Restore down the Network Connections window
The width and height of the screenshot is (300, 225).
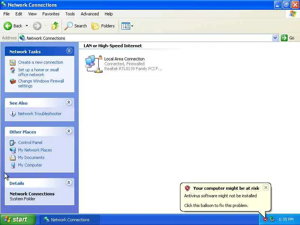(286, 5)
